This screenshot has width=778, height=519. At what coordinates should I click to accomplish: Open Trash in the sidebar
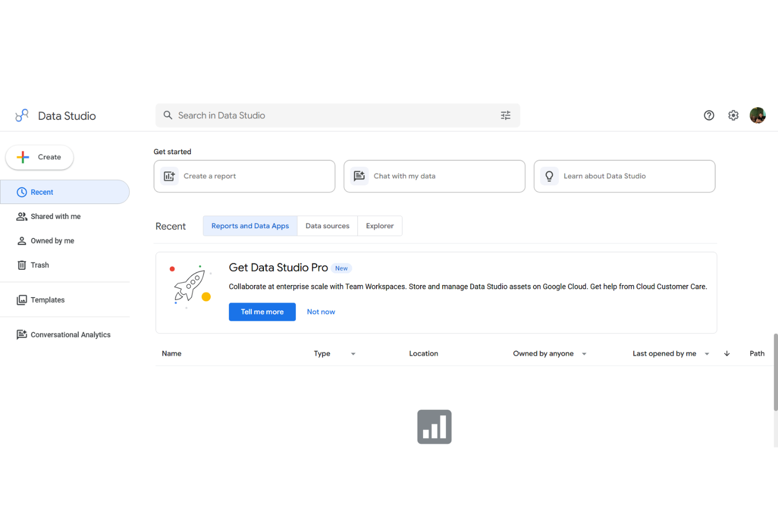click(x=65, y=265)
